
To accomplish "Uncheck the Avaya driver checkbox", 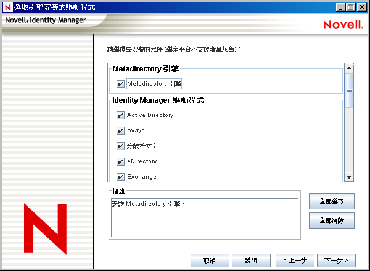I will click(x=120, y=131).
